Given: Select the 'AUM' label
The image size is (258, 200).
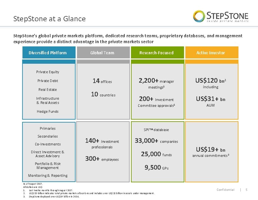Looking at the screenshot, I should pyautogui.click(x=210, y=105).
